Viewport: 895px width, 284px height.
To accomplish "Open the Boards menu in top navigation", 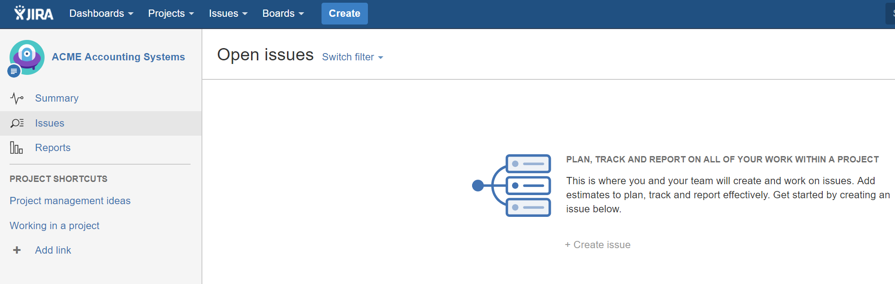I will click(283, 14).
